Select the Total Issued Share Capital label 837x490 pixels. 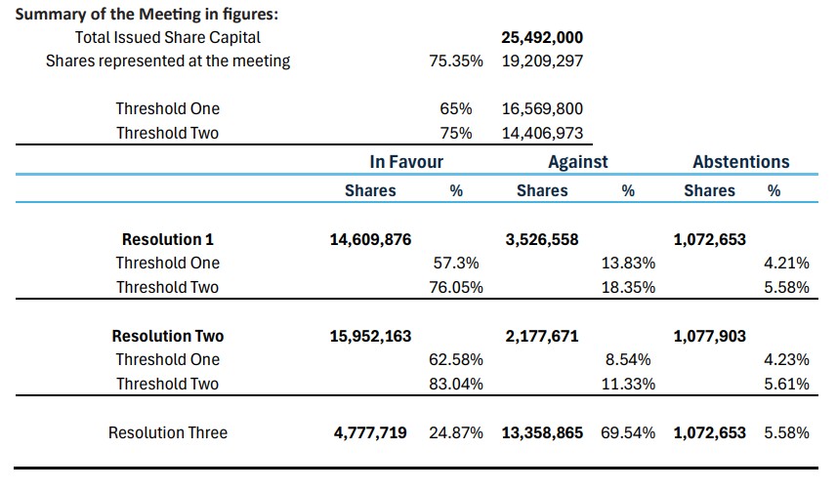168,37
